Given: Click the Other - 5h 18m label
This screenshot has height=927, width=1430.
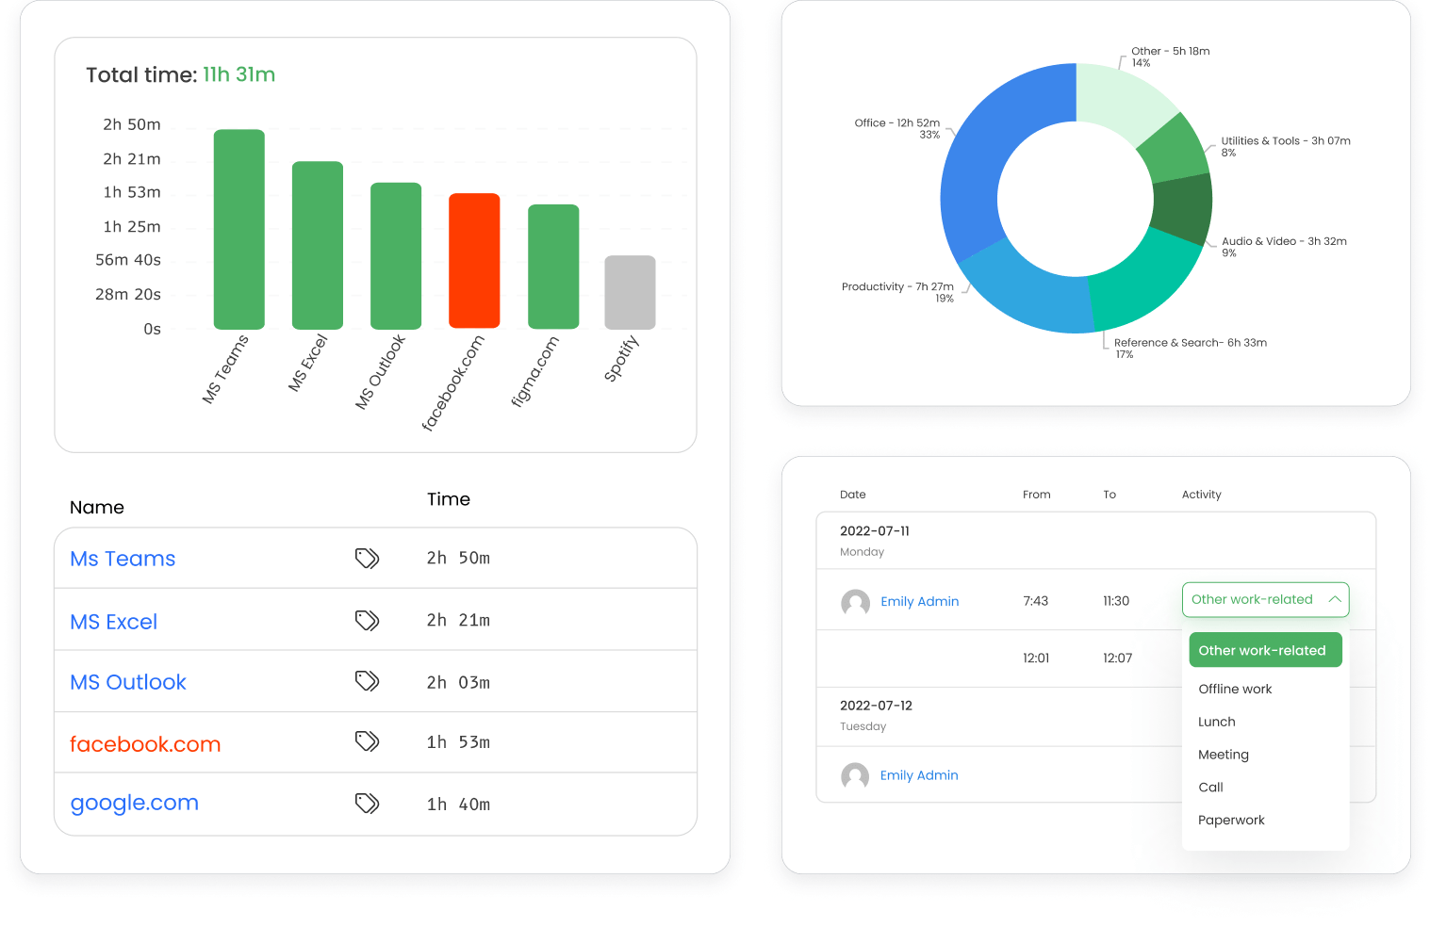Looking at the screenshot, I should [1171, 57].
